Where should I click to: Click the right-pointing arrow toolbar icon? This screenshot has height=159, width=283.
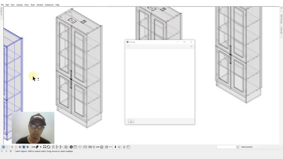(110, 147)
